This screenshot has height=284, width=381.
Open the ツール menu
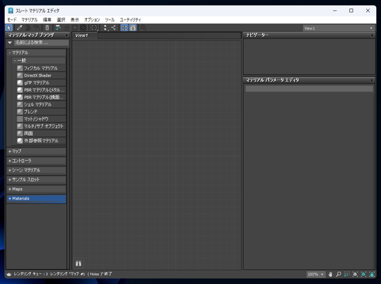110,20
